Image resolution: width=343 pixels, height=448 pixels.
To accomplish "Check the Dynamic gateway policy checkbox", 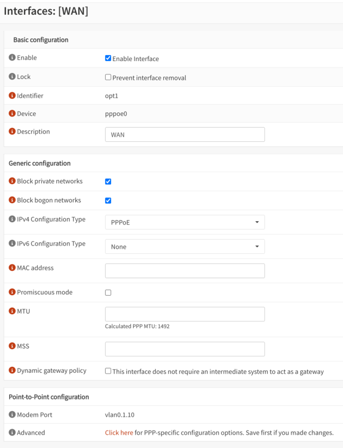I will click(108, 371).
